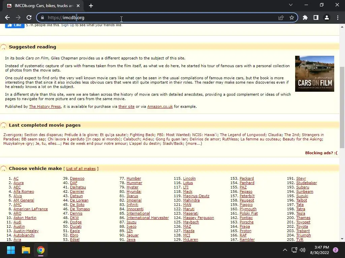Choose the Studebaker make
This screenshot has width=345, height=258.
[307, 183]
